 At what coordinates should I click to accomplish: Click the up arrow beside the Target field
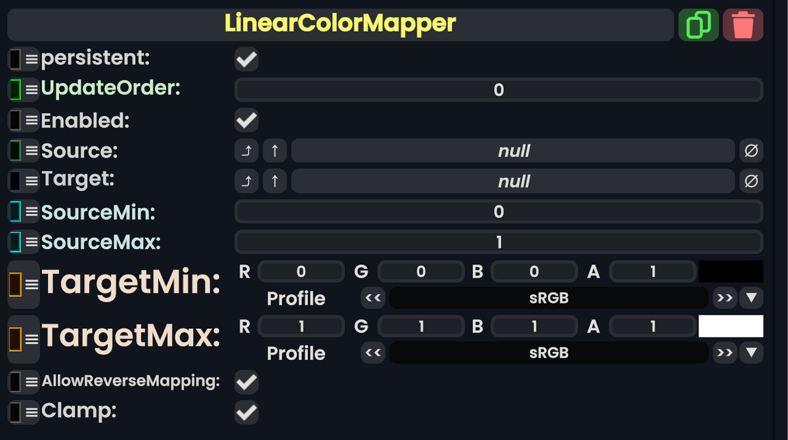point(274,181)
